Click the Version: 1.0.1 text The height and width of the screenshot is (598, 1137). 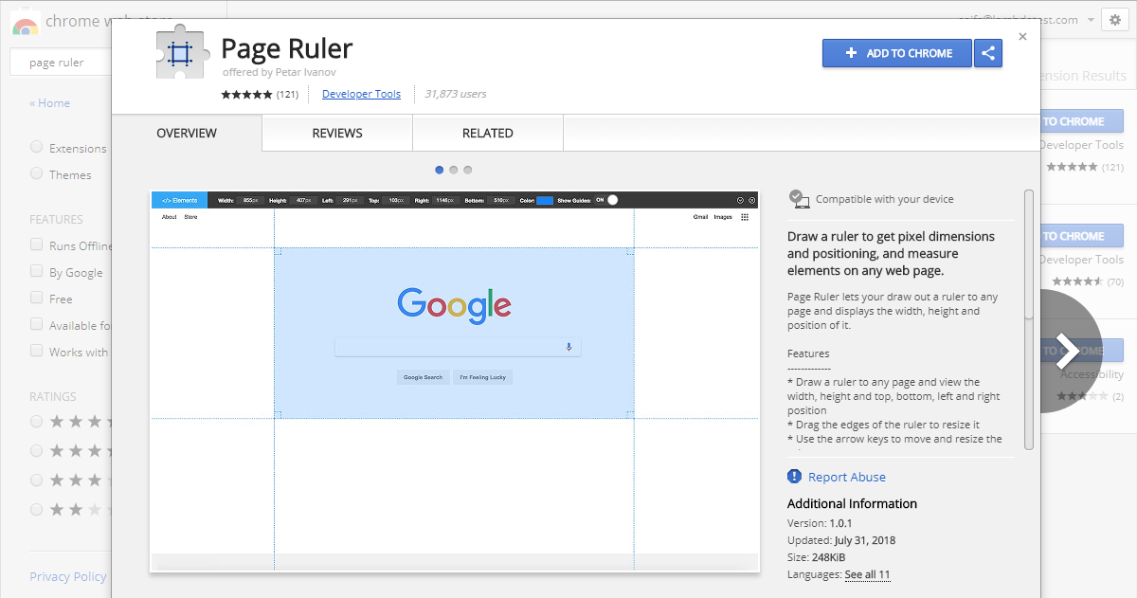pos(821,523)
